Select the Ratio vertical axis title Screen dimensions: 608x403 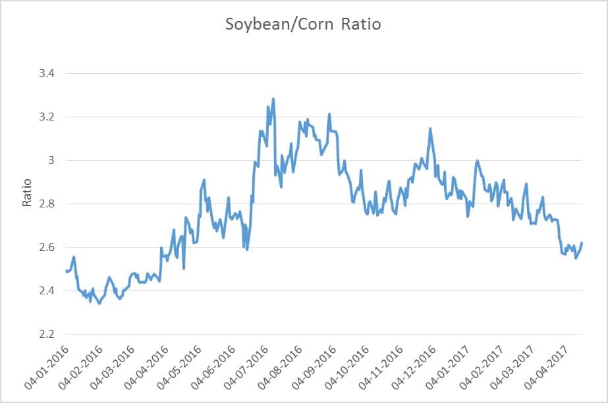(26, 192)
